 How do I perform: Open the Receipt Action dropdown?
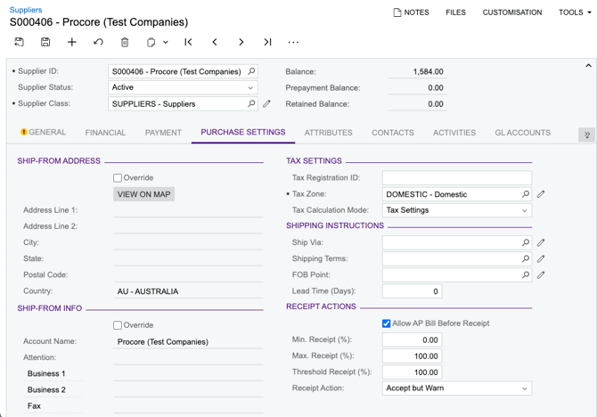(524, 388)
